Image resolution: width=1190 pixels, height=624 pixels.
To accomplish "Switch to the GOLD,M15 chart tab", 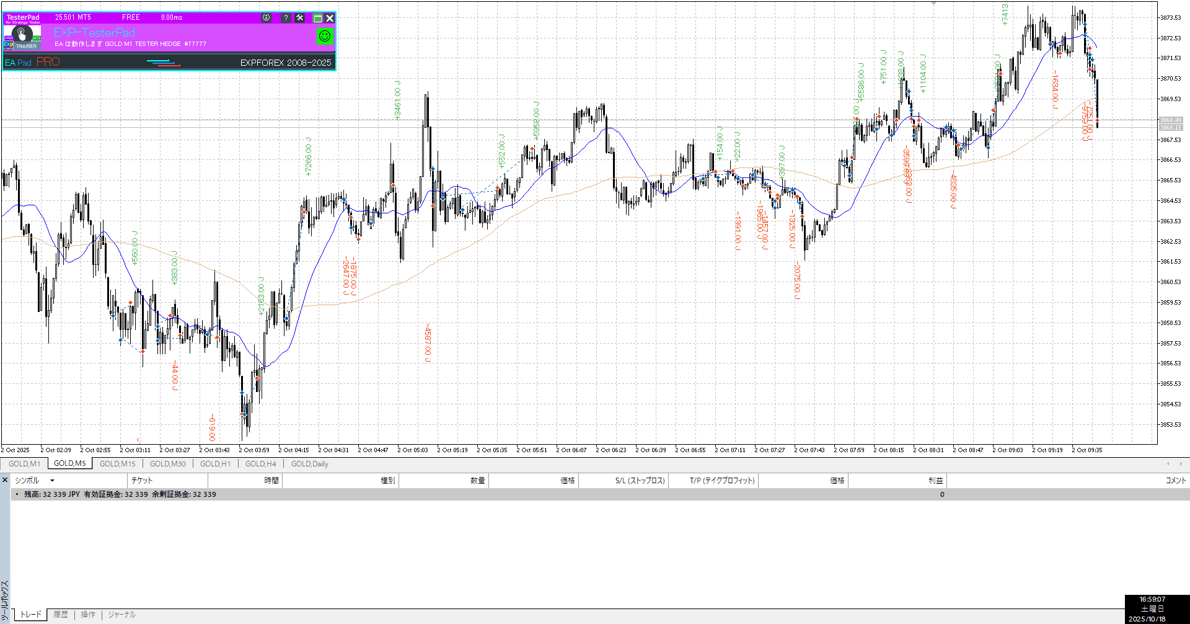I will pos(117,464).
